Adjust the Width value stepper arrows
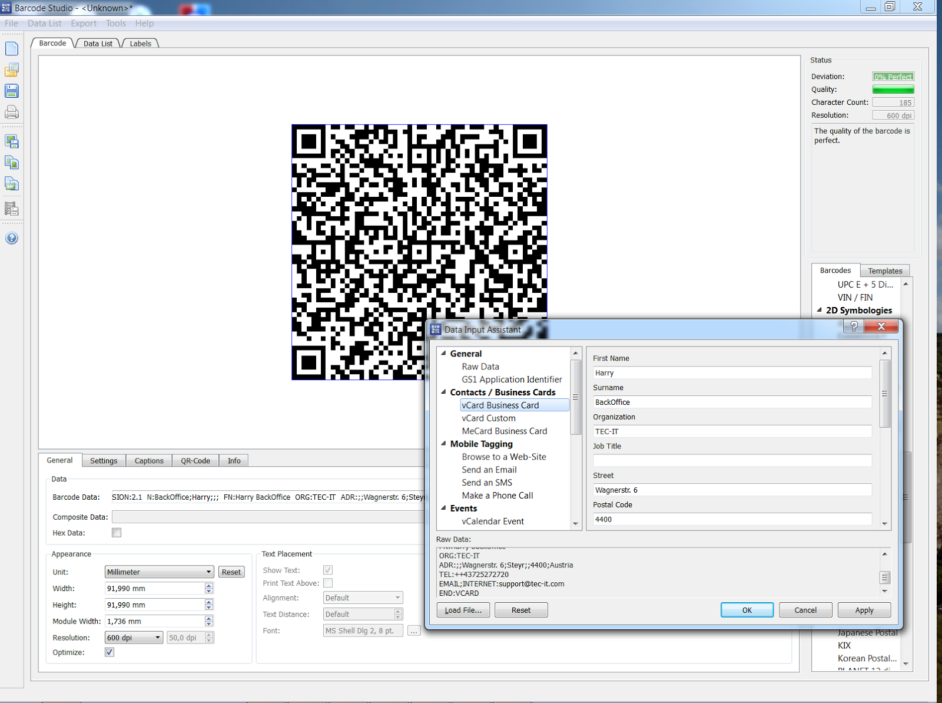942x703 pixels. click(x=208, y=588)
